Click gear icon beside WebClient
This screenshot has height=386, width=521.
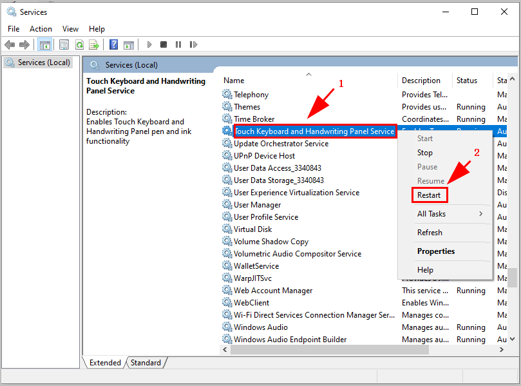pos(227,303)
